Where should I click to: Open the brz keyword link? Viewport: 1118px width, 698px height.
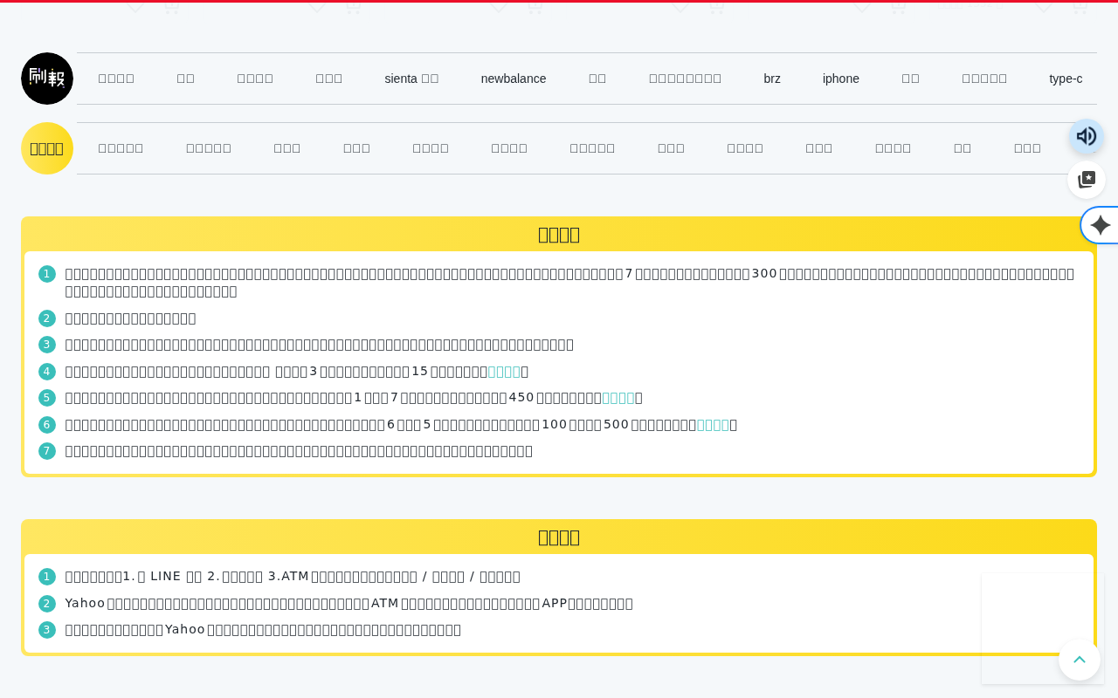772,79
